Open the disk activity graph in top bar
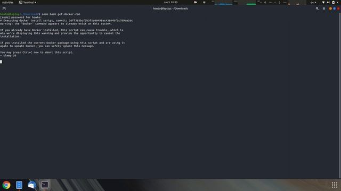This screenshot has width=341, height=191. tap(297, 2)
